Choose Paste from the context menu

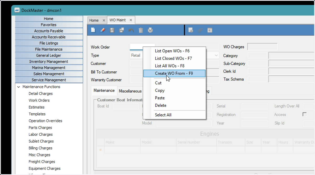point(174,98)
